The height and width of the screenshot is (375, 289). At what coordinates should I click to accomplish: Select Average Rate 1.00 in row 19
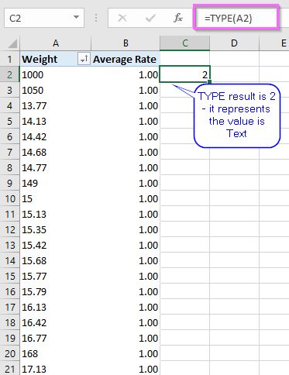coord(126,338)
